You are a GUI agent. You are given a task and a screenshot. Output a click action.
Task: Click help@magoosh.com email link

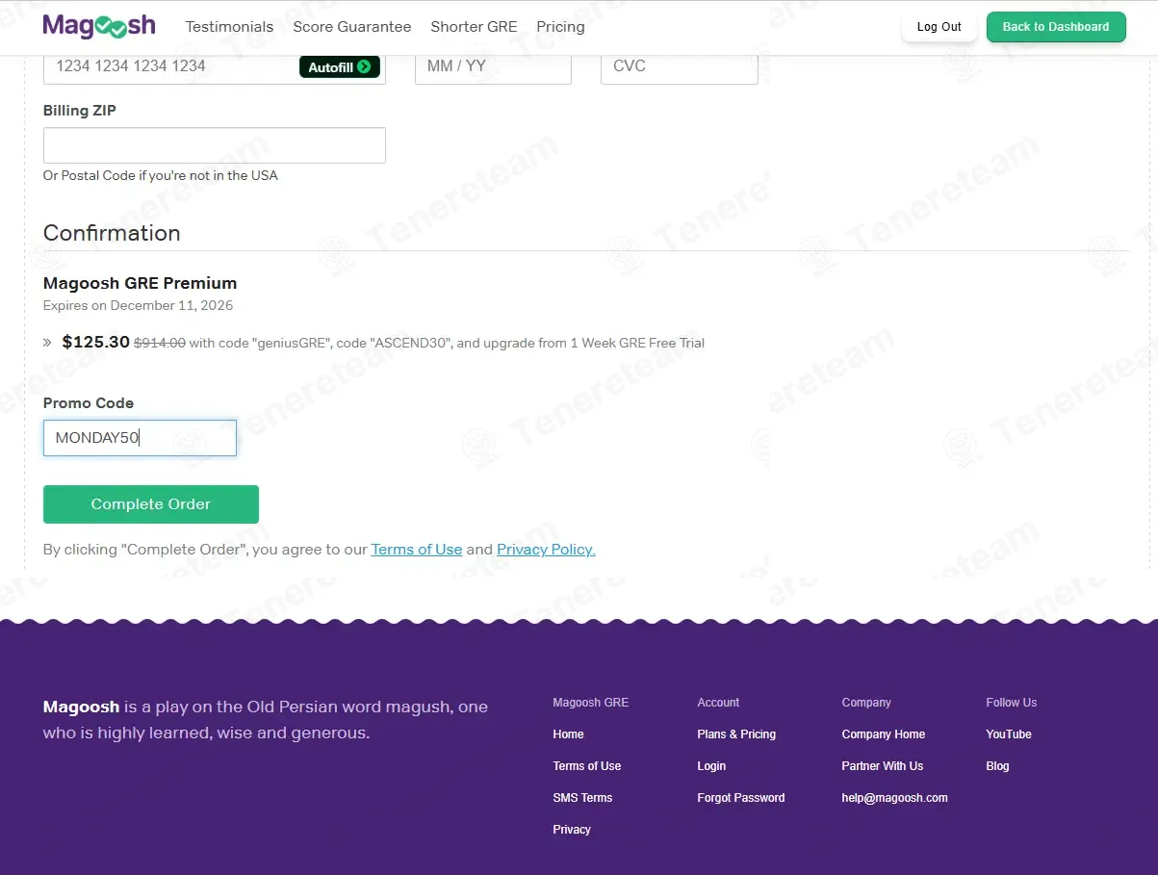(895, 798)
